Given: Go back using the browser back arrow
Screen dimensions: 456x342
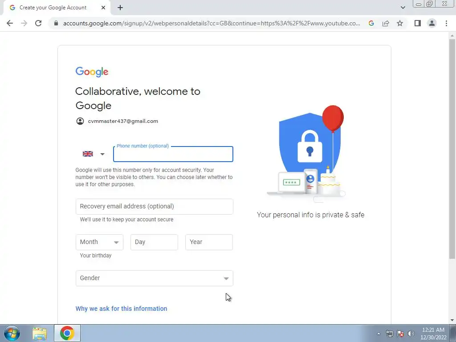Looking at the screenshot, I should coord(10,23).
